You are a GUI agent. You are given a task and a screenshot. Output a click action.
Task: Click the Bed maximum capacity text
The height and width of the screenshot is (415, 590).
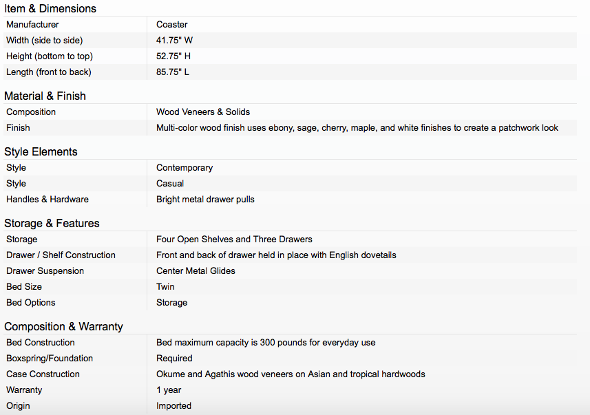[266, 343]
